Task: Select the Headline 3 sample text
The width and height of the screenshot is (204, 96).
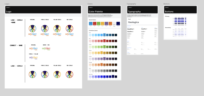Action: [x=129, y=34]
